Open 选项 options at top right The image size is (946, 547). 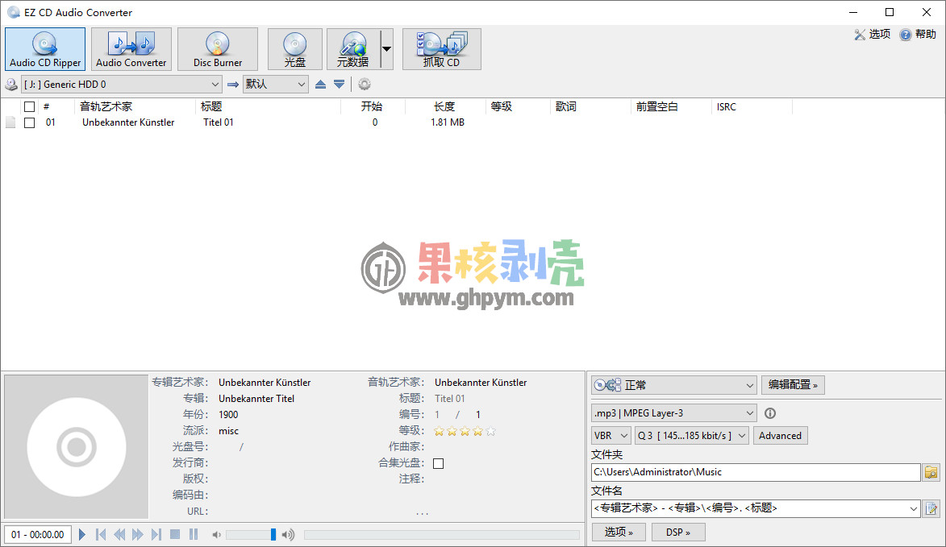pyautogui.click(x=873, y=35)
